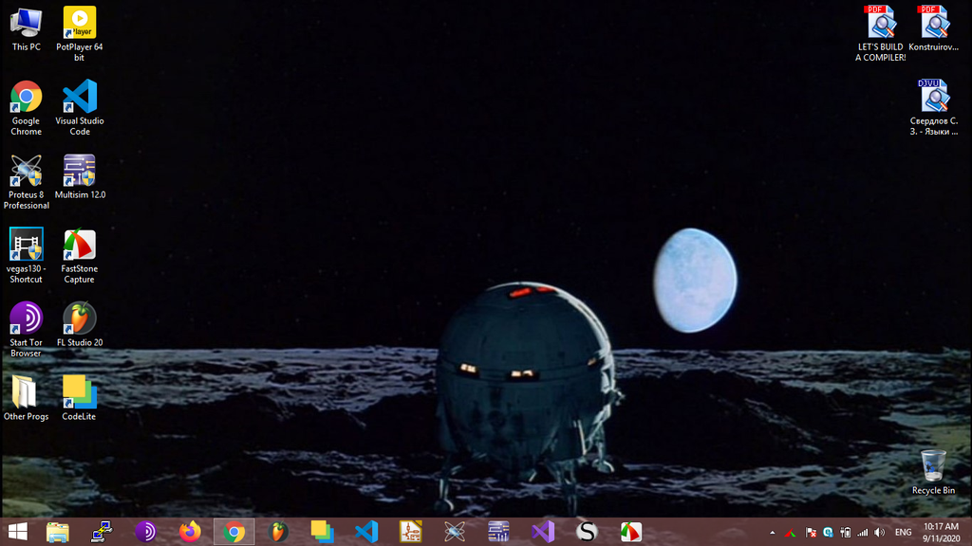Select the Свердлов DJVU file on desktop
972x546 pixels.
click(934, 108)
